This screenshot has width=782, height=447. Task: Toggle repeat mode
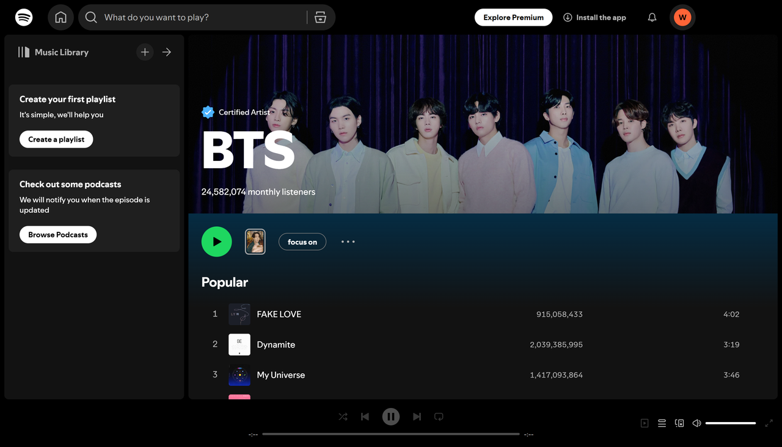click(439, 417)
